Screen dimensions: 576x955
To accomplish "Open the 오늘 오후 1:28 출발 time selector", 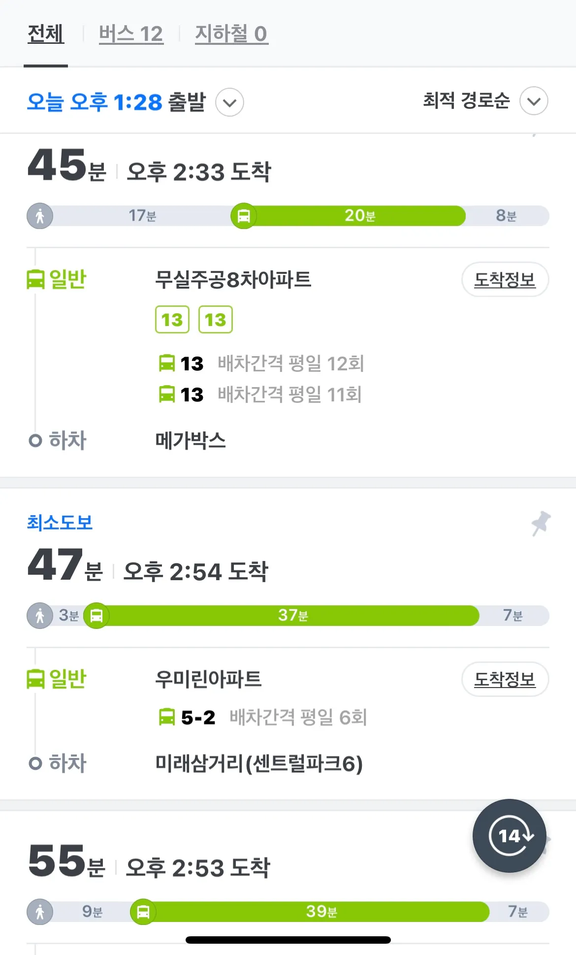I will [116, 102].
